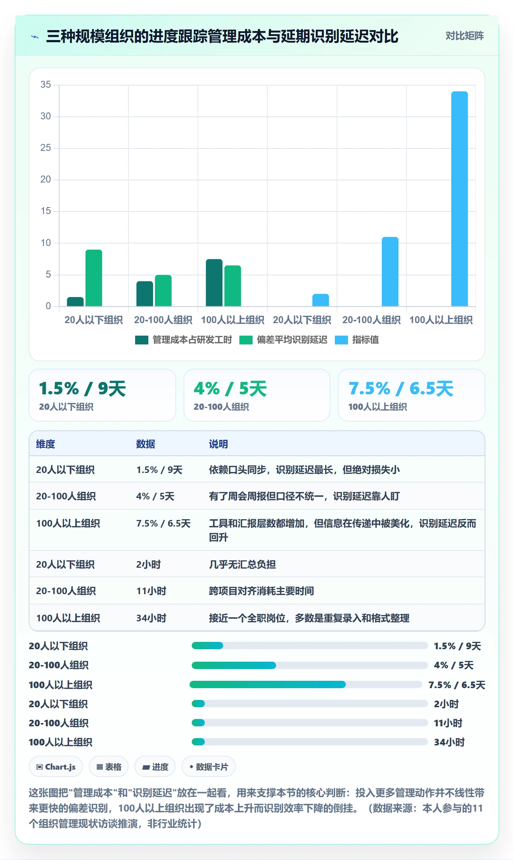Viewport: 514px width, 860px height.
Task: Click the tallest blue bar in the chart
Action: [459, 199]
